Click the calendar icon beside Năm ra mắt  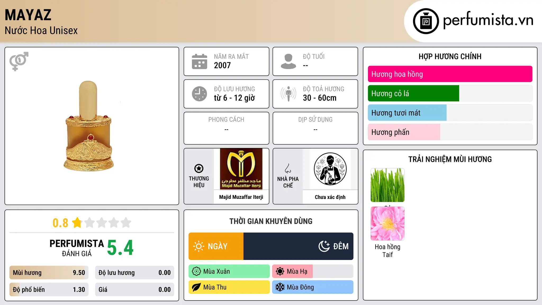(200, 61)
